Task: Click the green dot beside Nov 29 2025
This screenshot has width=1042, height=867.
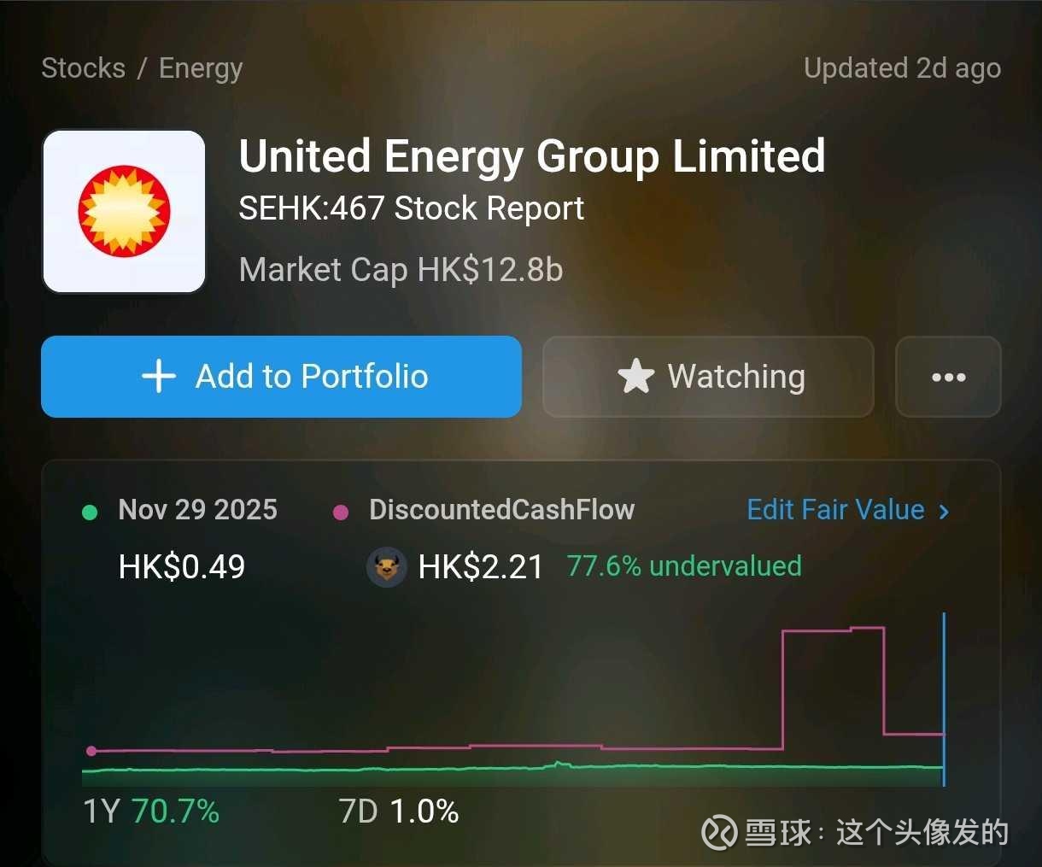Action: pyautogui.click(x=90, y=512)
